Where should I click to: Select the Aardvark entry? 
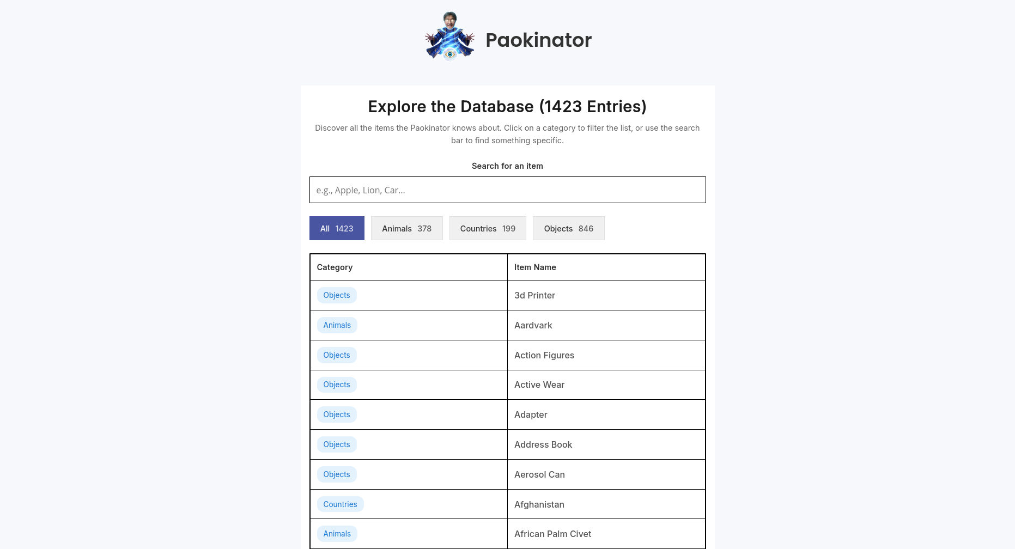tap(533, 325)
